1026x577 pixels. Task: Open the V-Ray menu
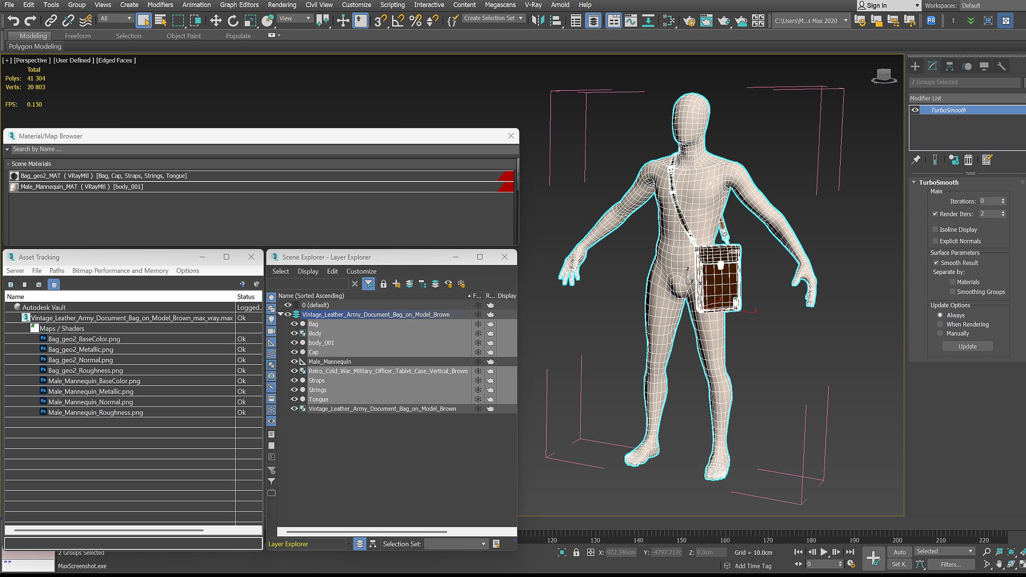pyautogui.click(x=533, y=5)
